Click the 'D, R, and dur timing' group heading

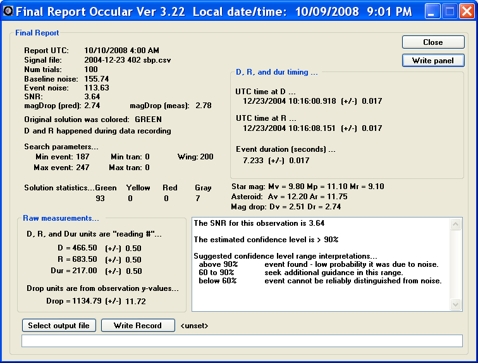(277, 72)
